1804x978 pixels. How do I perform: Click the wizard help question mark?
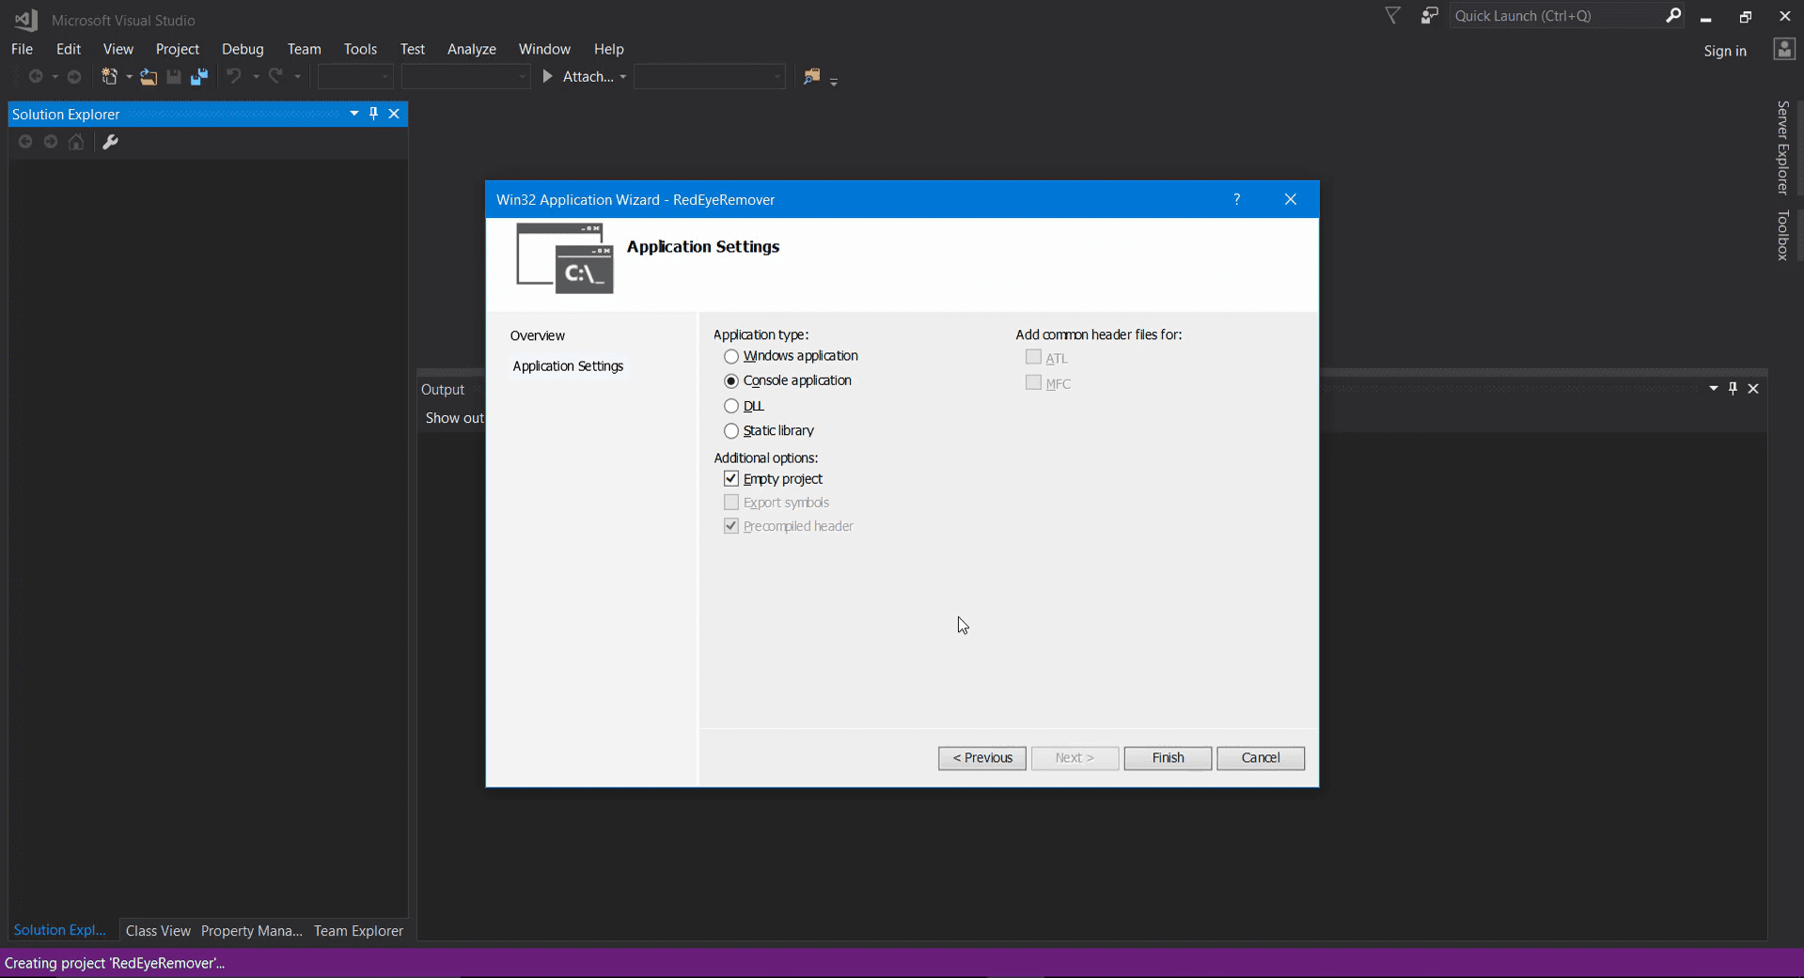(1237, 199)
